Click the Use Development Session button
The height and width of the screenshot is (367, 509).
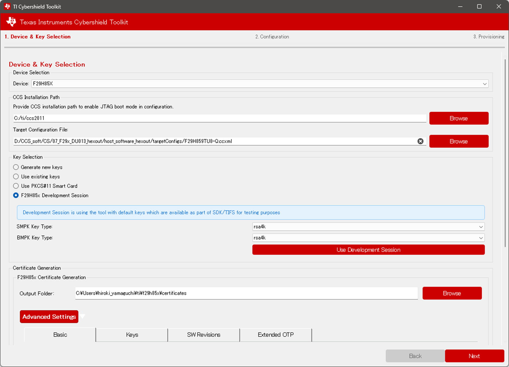368,250
